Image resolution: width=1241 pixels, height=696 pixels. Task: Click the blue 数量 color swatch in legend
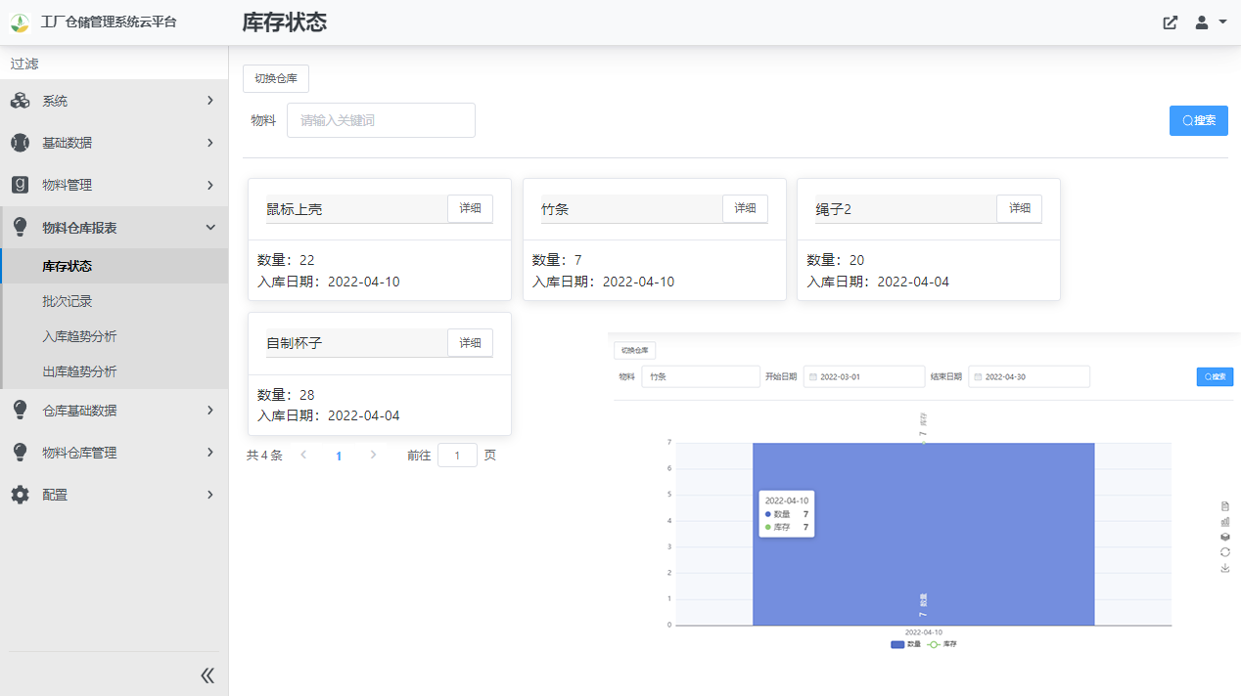tap(897, 645)
